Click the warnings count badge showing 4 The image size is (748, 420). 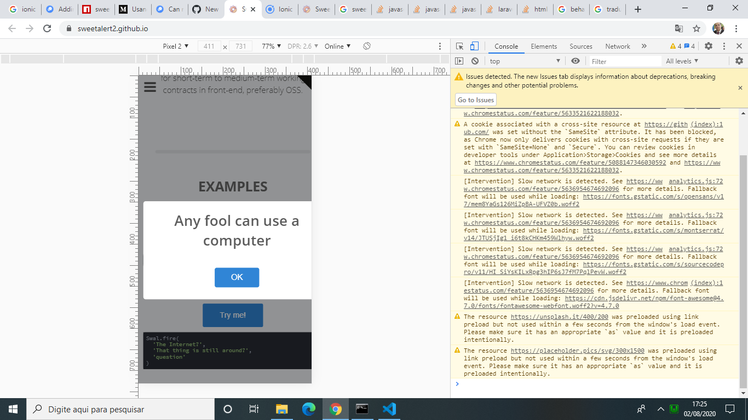pos(675,46)
